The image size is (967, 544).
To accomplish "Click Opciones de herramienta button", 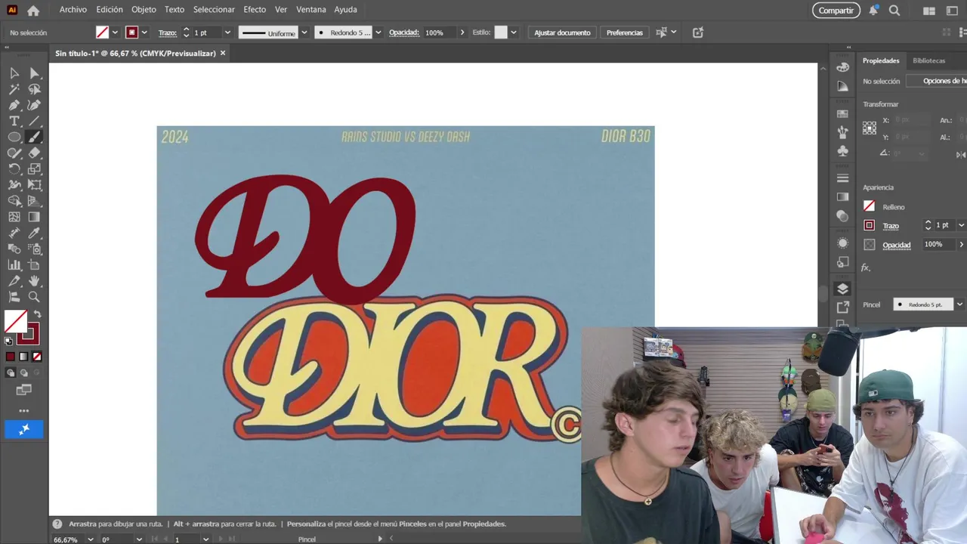I will click(937, 81).
